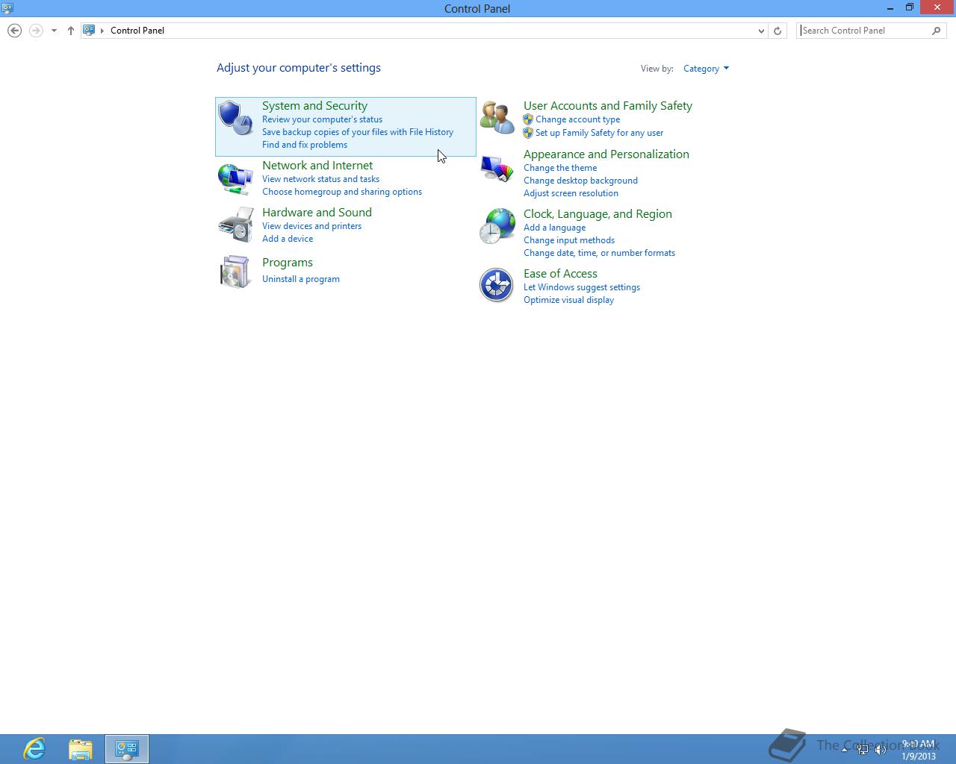The width and height of the screenshot is (956, 764).
Task: Click Add a language link
Action: pyautogui.click(x=554, y=228)
